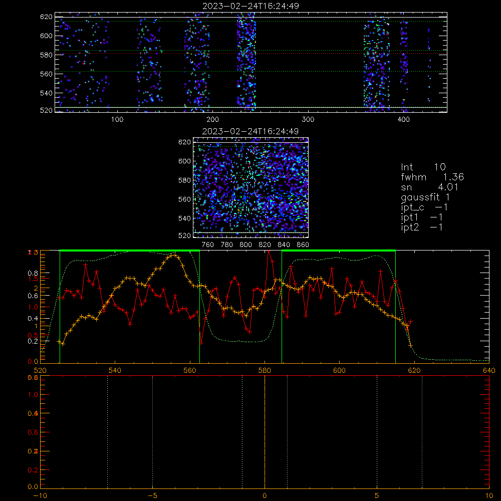This screenshot has width=501, height=501.
Task: Click white y-axis label 0.4 of profile plot
Action: point(33,318)
